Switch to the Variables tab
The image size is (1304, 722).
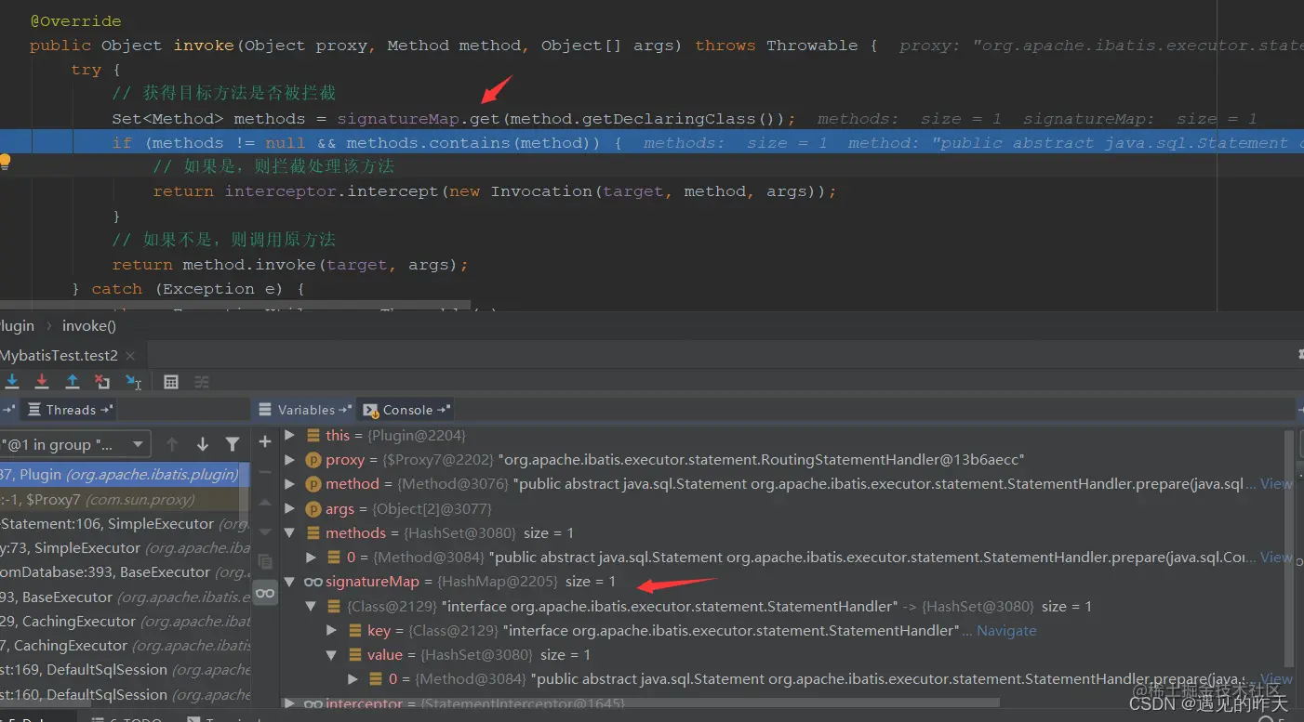coord(305,410)
